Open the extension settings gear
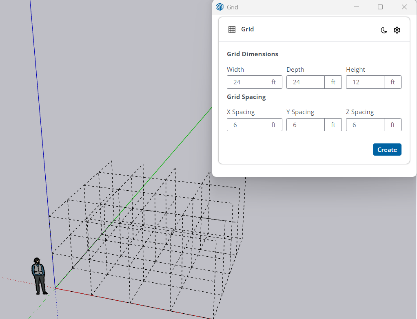 coord(397,30)
